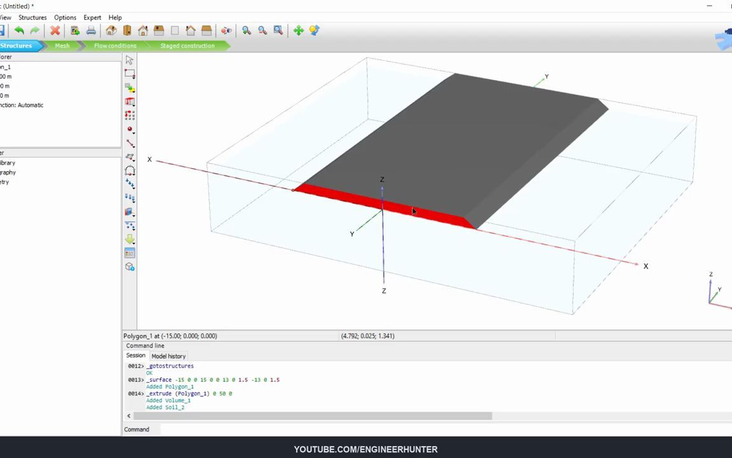This screenshot has width=732, height=458.
Task: Expand the Geometry tree node
Action: [4, 182]
